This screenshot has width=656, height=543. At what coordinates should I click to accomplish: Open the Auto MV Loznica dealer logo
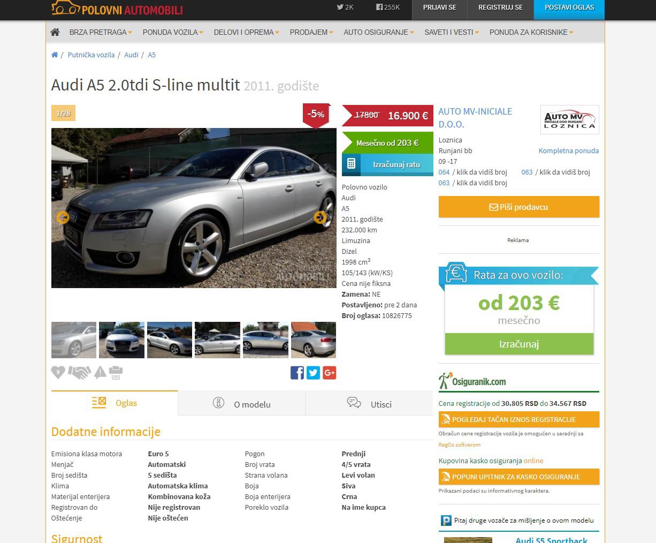(569, 119)
